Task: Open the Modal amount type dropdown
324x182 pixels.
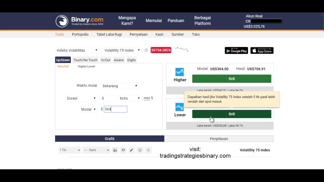Action: click(88, 109)
